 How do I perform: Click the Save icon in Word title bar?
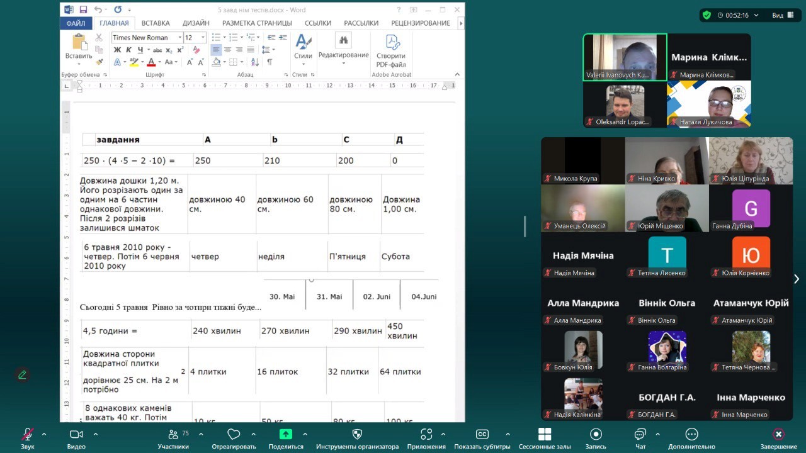click(x=83, y=9)
